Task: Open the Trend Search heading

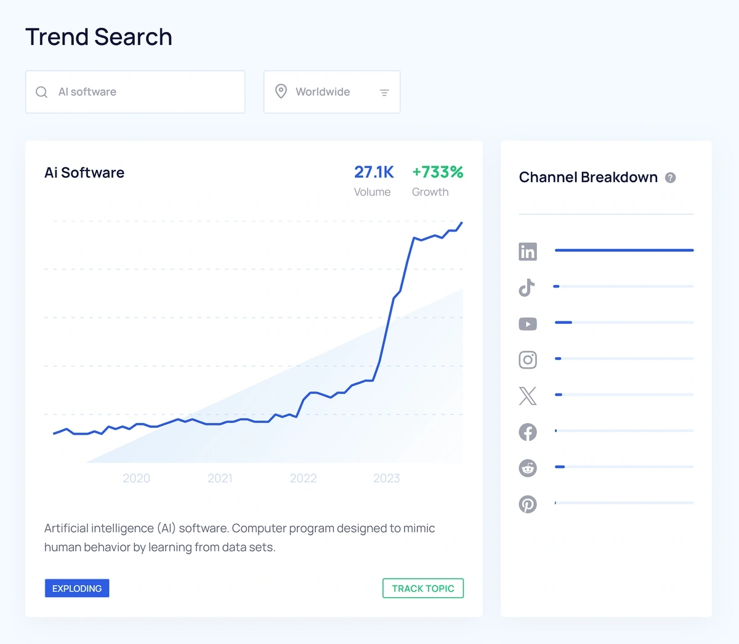Action: pos(99,37)
